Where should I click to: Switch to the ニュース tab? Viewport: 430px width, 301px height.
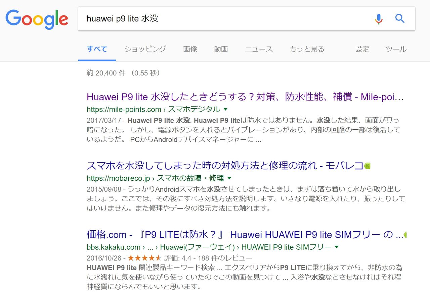coord(259,49)
